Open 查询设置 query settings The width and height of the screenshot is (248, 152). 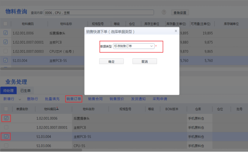tap(180, 13)
